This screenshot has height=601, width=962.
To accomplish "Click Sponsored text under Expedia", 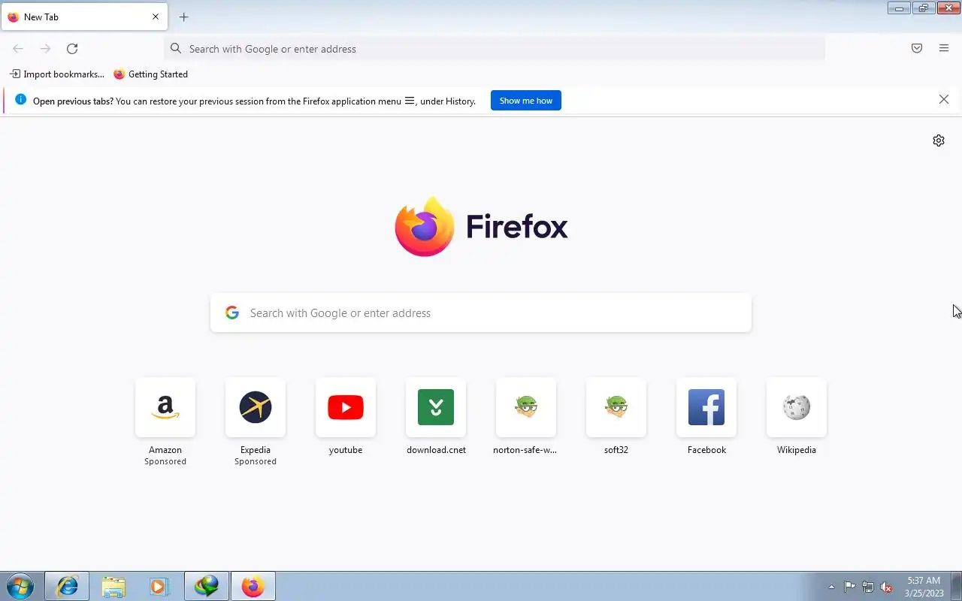I will [x=256, y=461].
